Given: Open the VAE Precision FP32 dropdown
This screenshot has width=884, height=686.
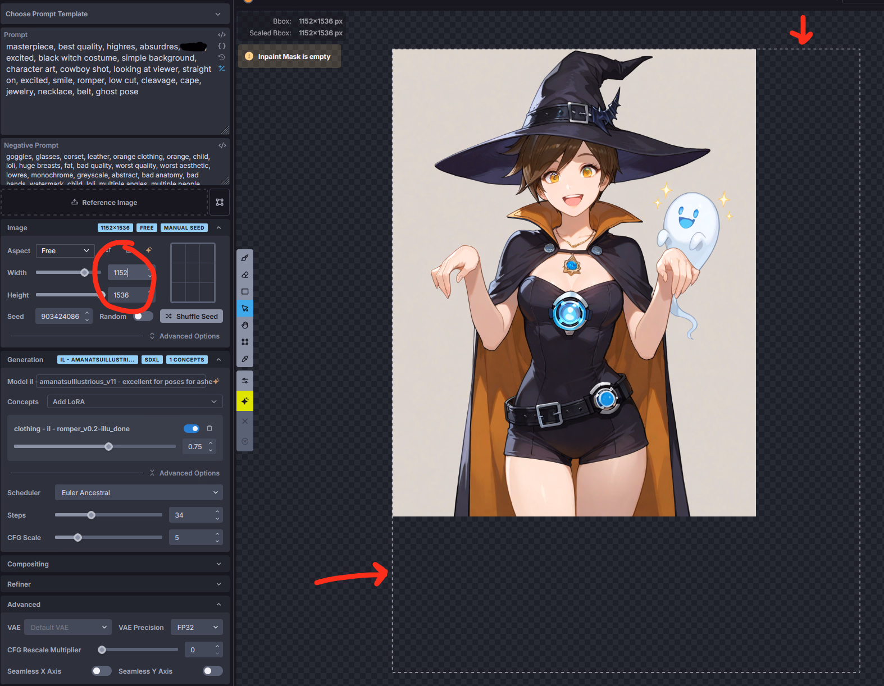Looking at the screenshot, I should [197, 628].
